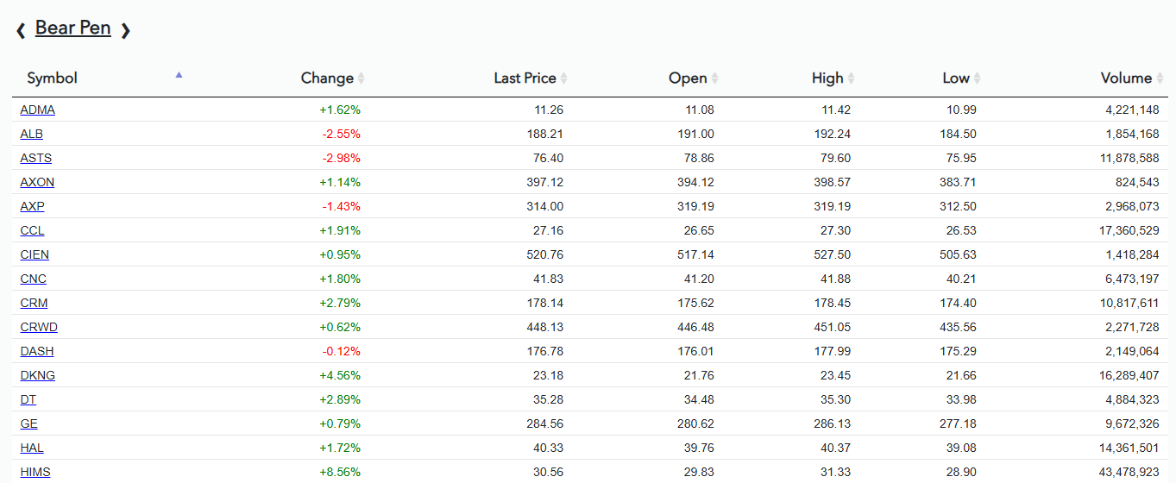Select the DASH row's change value
The height and width of the screenshot is (483, 1176).
pyautogui.click(x=341, y=352)
